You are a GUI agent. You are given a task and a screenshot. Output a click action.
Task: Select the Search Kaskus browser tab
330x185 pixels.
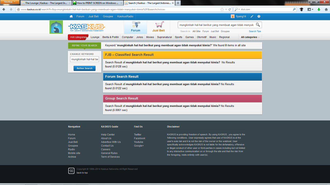coord(149,3)
